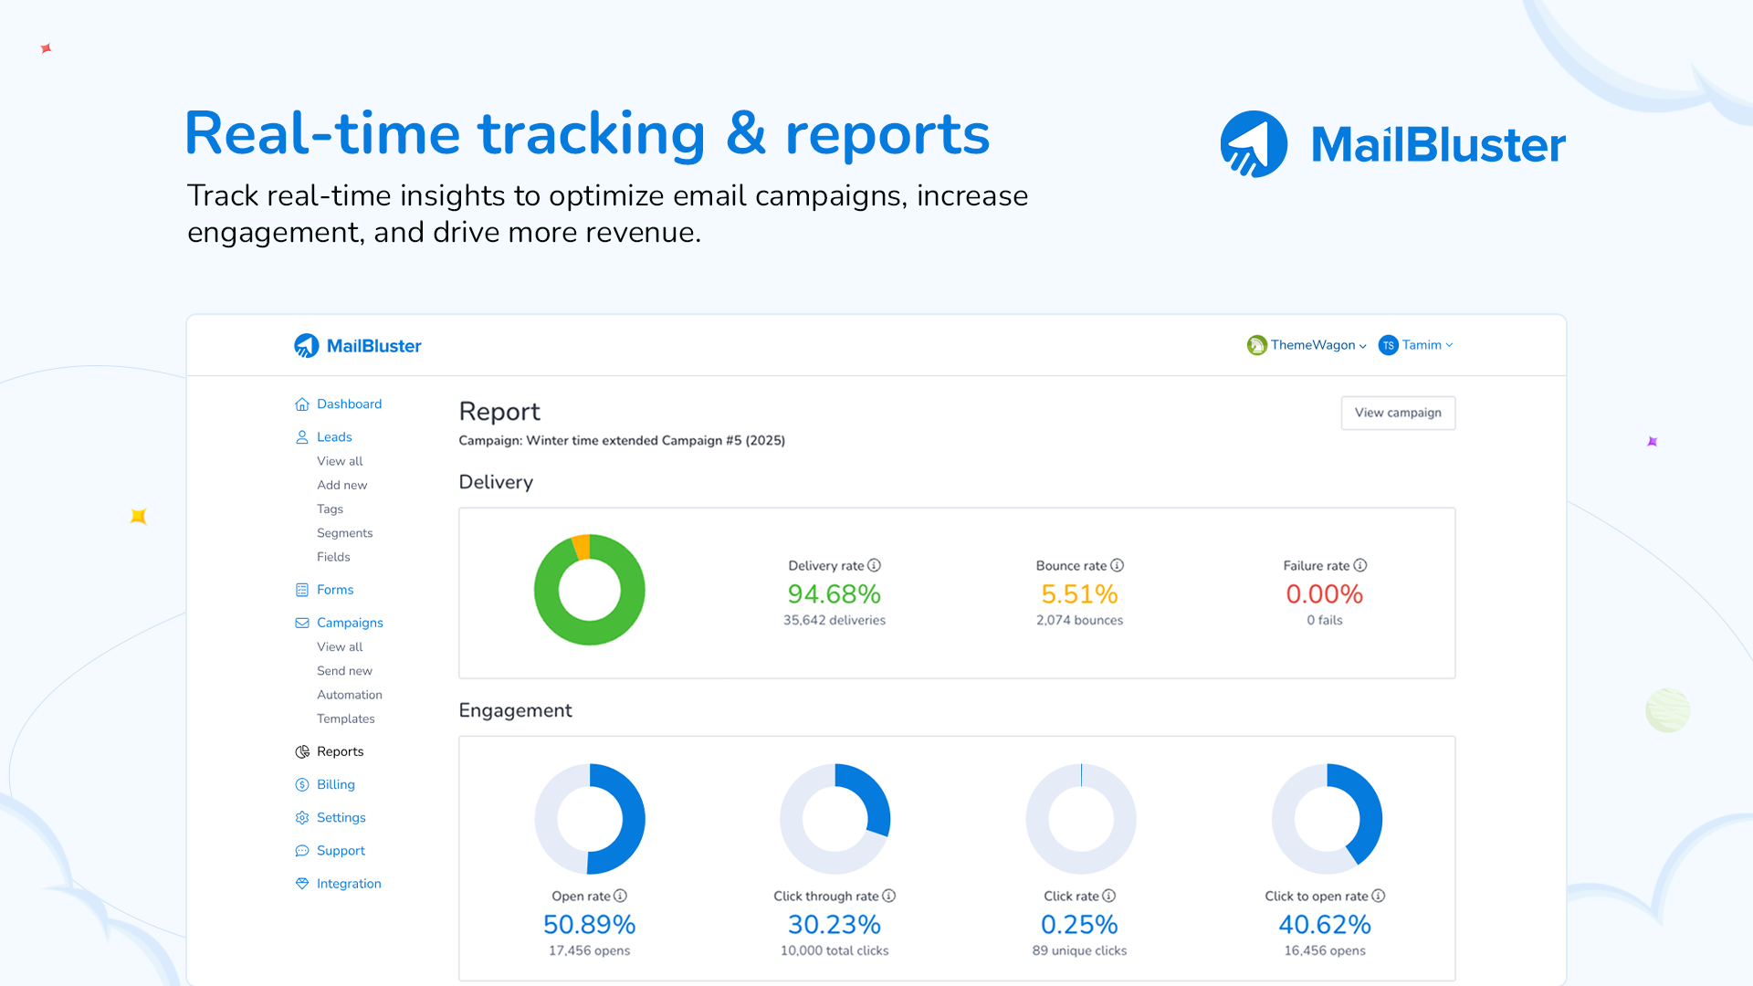Click the Integration diamond icon
Viewport: 1753px width, 986px height.
click(302, 883)
